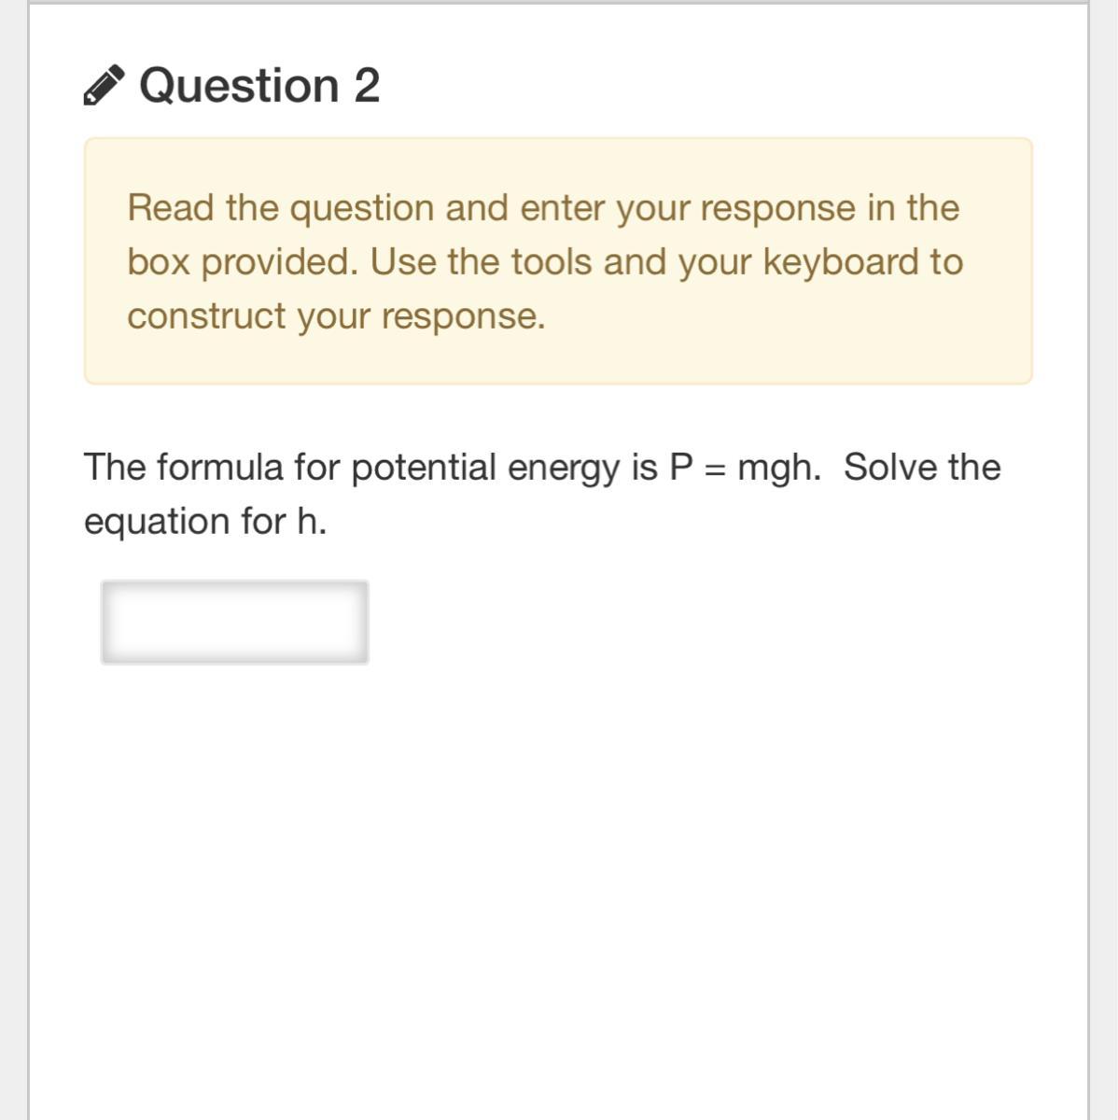1118x1120 pixels.
Task: Click "equation for h." text line
Action: click(205, 521)
